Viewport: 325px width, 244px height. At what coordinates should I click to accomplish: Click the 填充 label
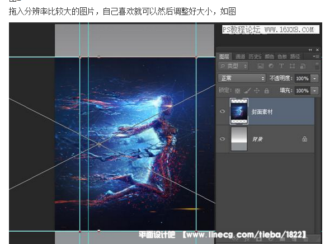click(286, 91)
